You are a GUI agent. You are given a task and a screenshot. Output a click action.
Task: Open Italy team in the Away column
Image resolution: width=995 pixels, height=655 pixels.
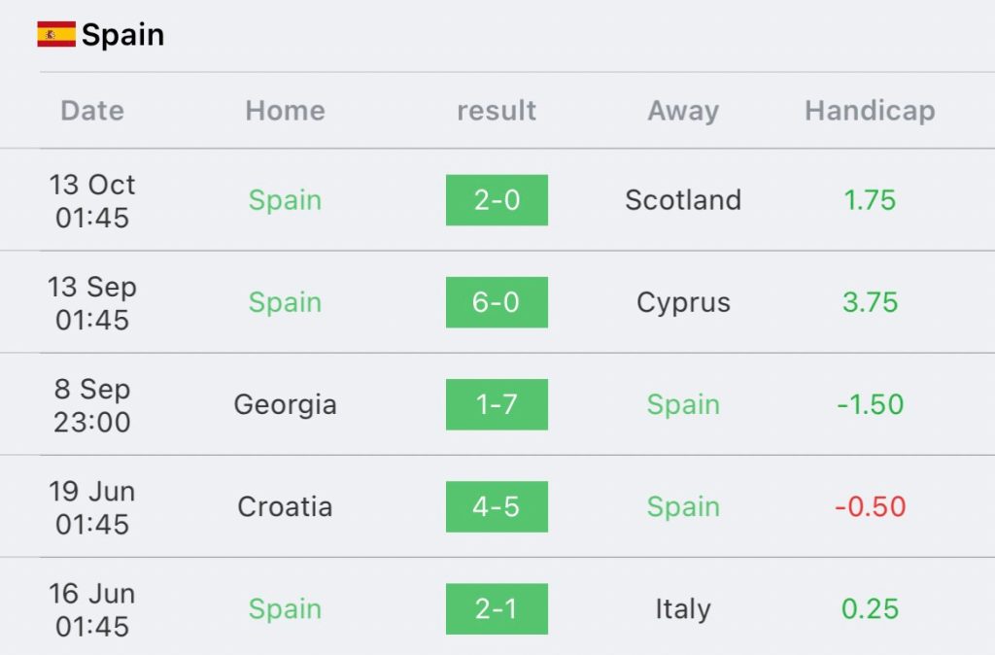click(x=683, y=610)
